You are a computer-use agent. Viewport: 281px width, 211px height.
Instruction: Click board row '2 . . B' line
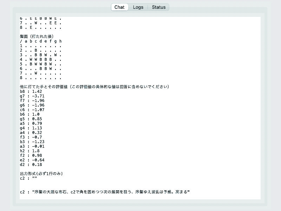41,50
